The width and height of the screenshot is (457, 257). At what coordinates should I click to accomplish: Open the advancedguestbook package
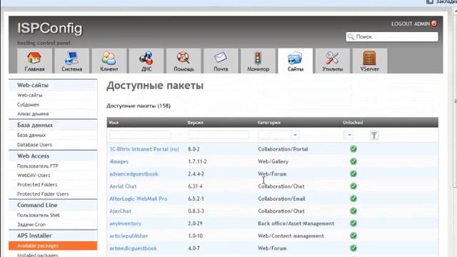point(134,174)
